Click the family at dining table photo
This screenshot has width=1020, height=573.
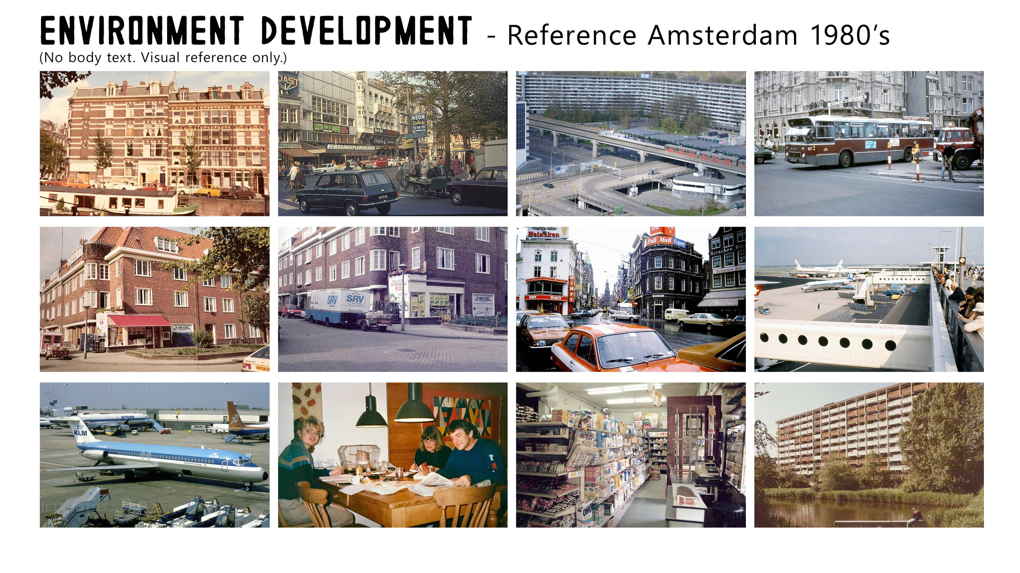(392, 455)
